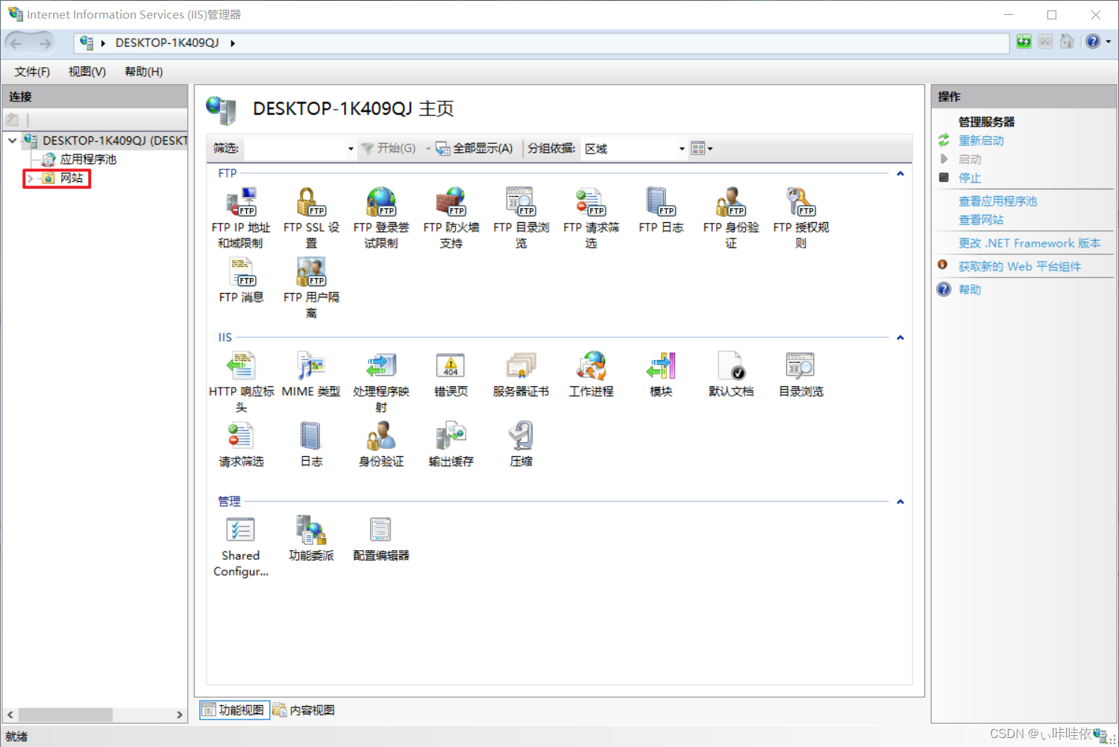Open FTP 身份验证 feature
The height and width of the screenshot is (747, 1119).
point(731,218)
